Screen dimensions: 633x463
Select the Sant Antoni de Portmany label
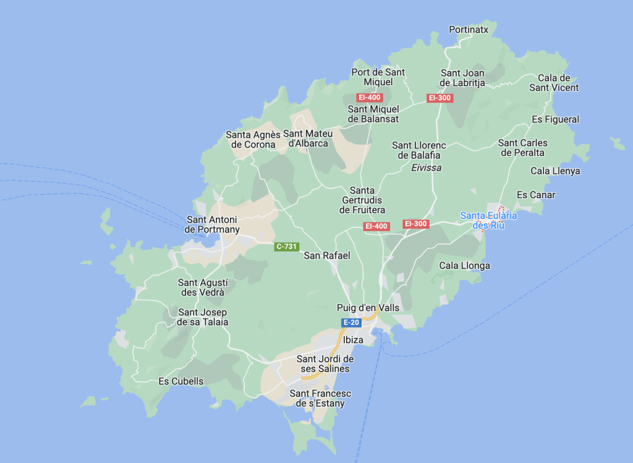click(212, 224)
